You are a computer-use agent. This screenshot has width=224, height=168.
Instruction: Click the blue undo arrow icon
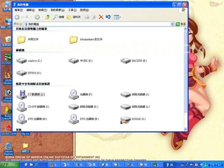108,17
